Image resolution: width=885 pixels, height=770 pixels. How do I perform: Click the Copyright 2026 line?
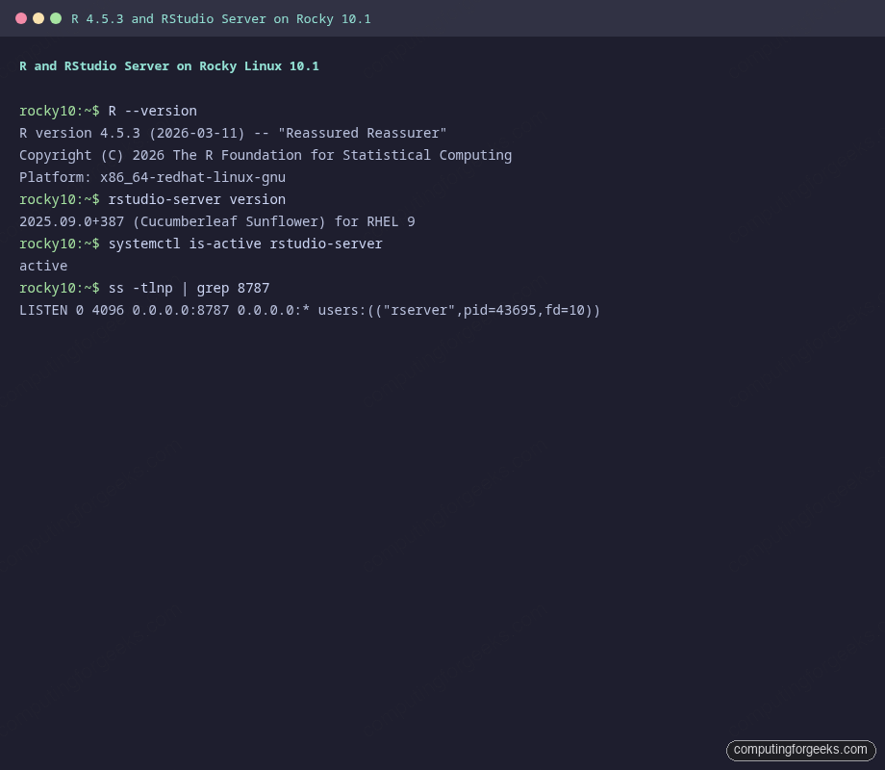click(265, 155)
